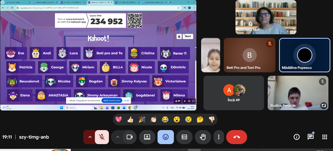Send the thinking face reaction
Screen dimensions: 333x151
200,119
